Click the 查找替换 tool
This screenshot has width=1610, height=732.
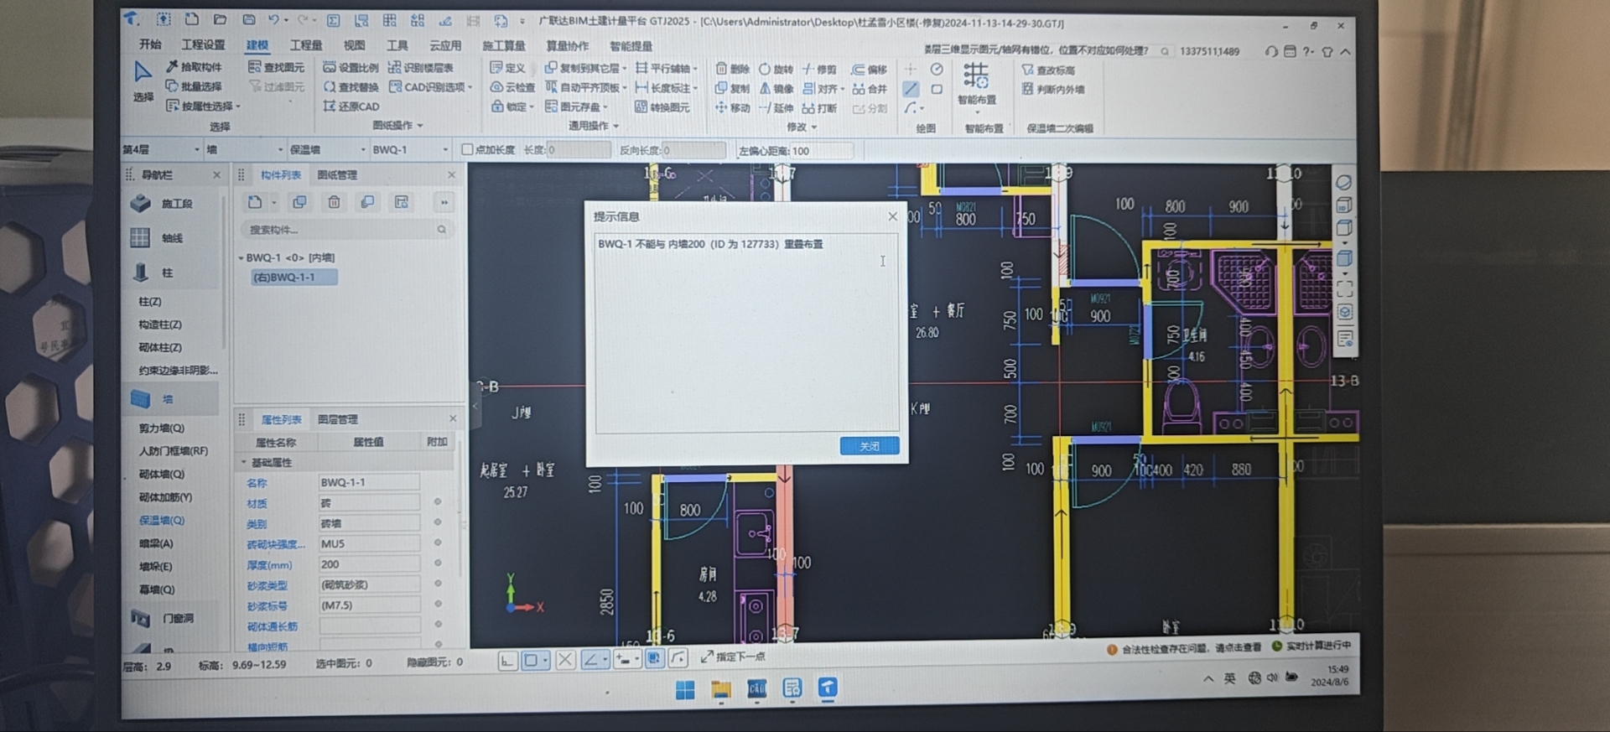click(351, 87)
